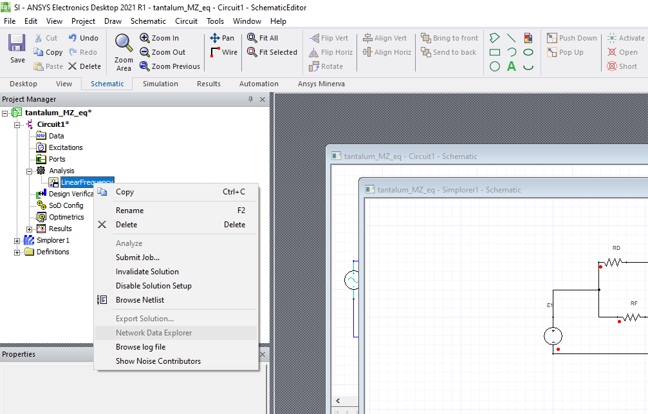Screen dimensions: 648x414
Task: Click the draw polygon tool icon
Action: [x=495, y=38]
